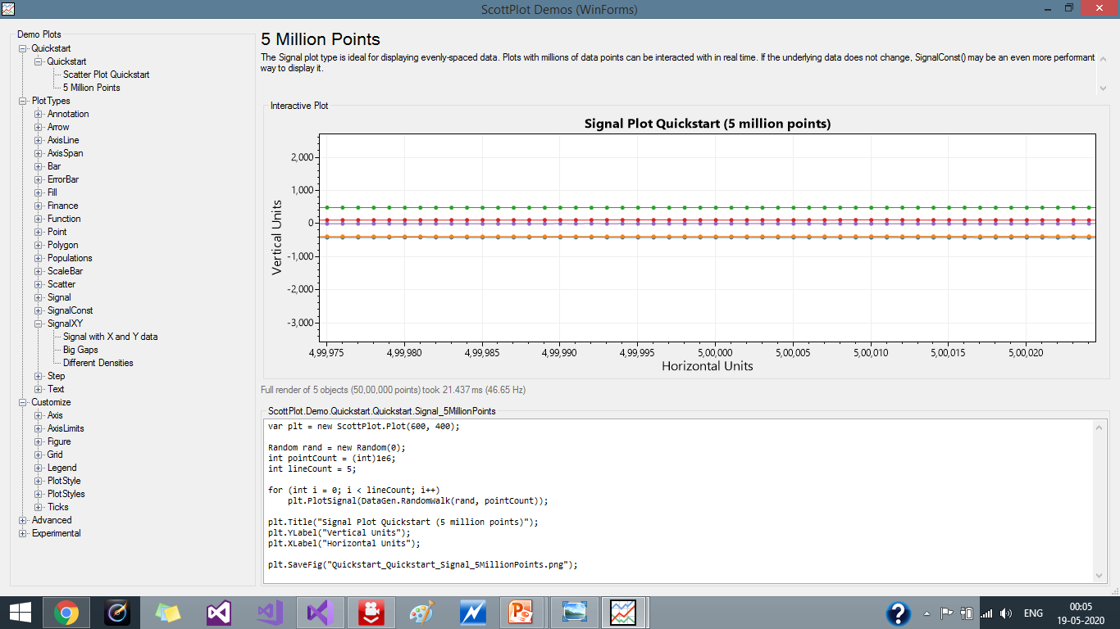This screenshot has width=1120, height=629.
Task: Select the ScottPlot chart icon on the taskbar
Action: pos(625,612)
